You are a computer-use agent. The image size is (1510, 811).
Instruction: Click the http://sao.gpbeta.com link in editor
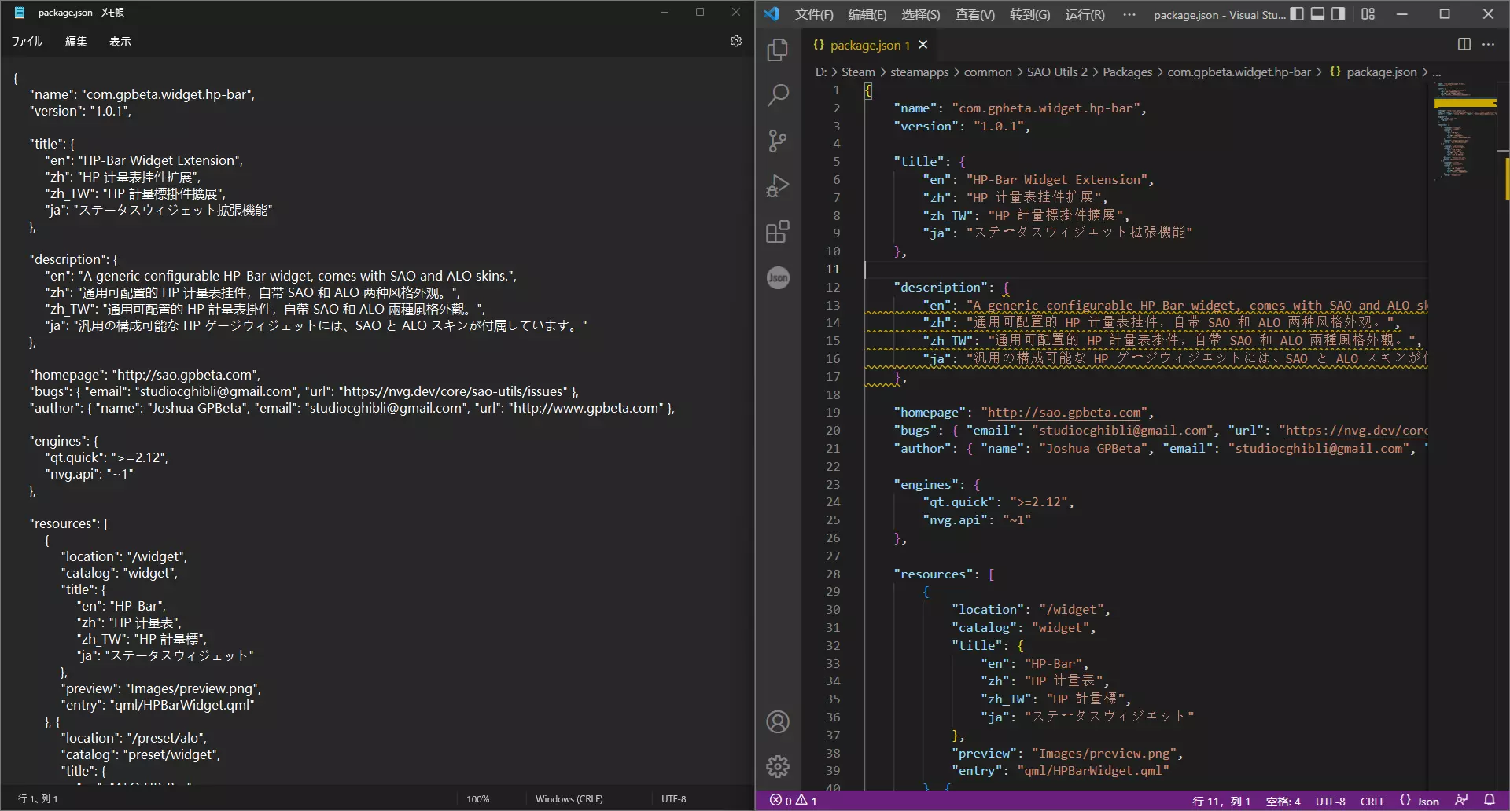coord(1064,413)
